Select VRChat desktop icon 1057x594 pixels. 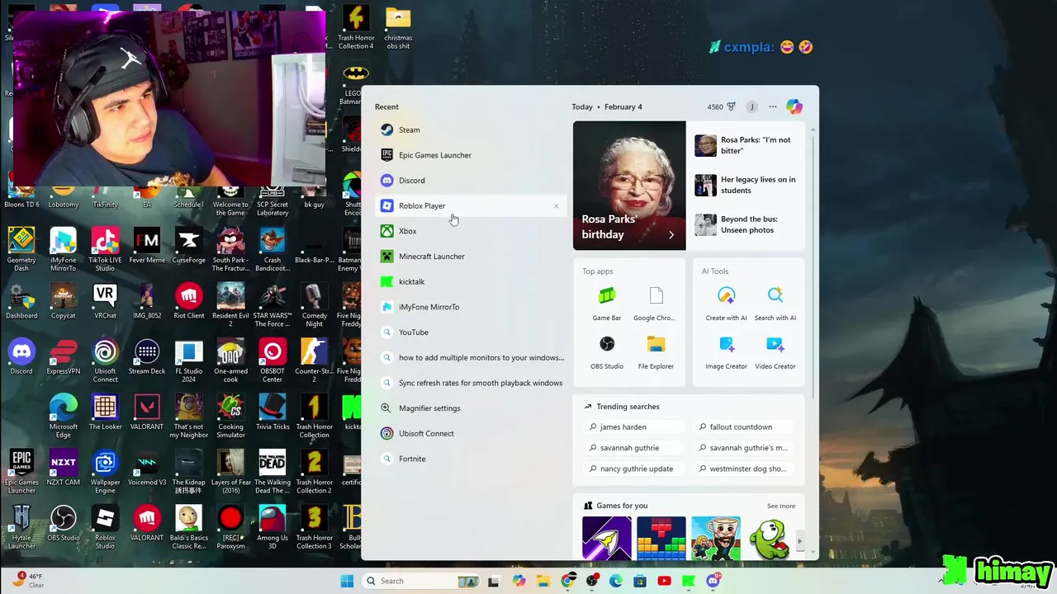pyautogui.click(x=105, y=301)
